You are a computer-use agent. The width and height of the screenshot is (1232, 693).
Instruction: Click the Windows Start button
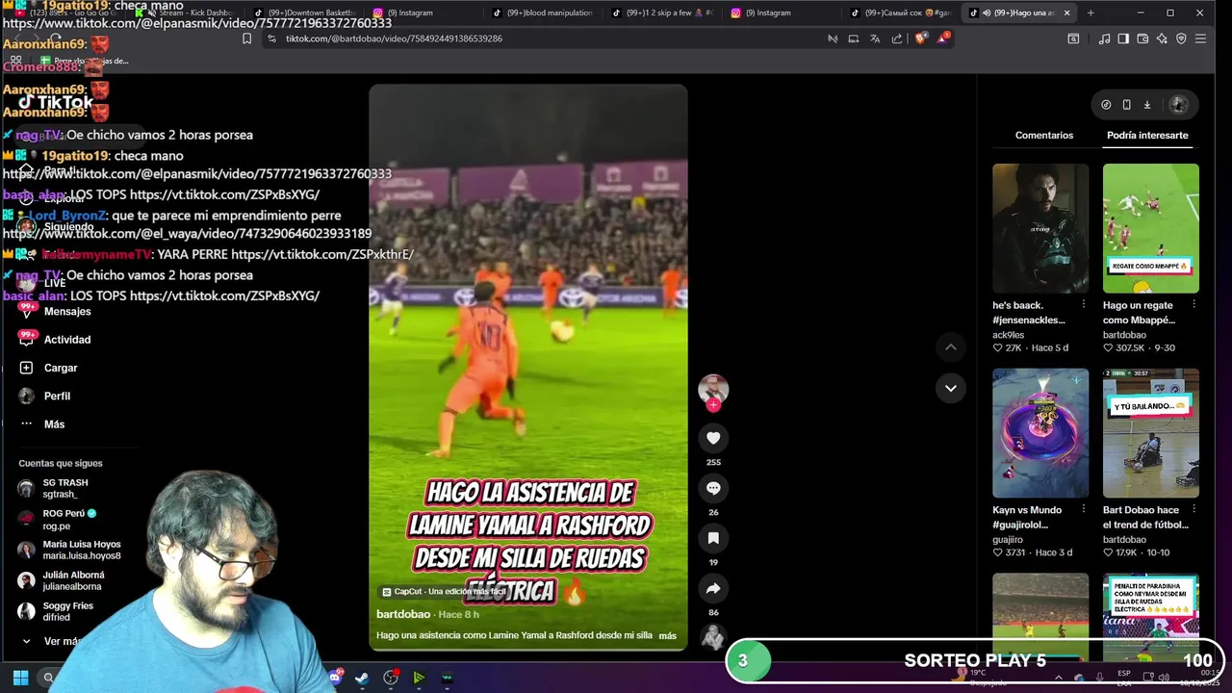pos(20,678)
